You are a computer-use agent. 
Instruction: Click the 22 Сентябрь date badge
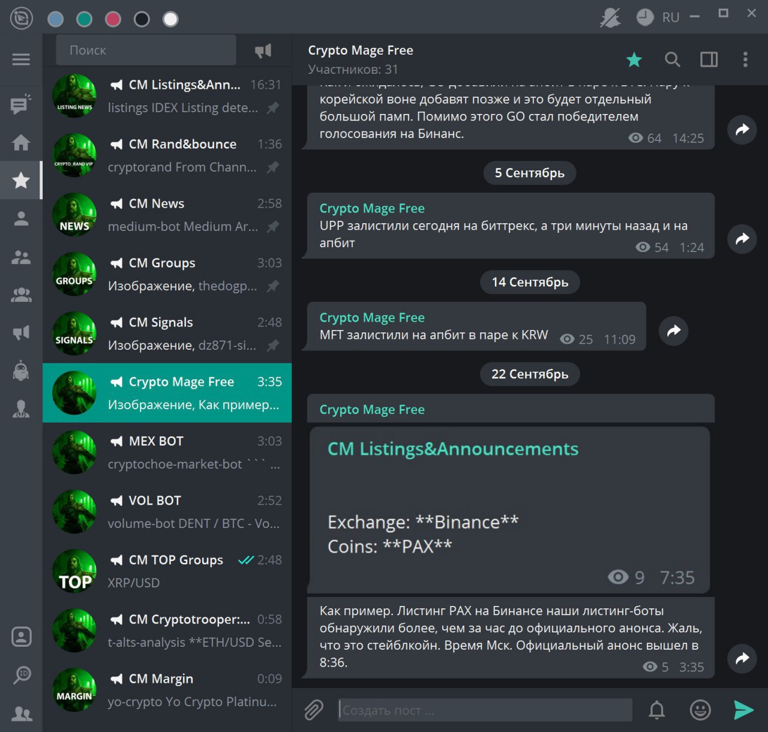pyautogui.click(x=530, y=374)
